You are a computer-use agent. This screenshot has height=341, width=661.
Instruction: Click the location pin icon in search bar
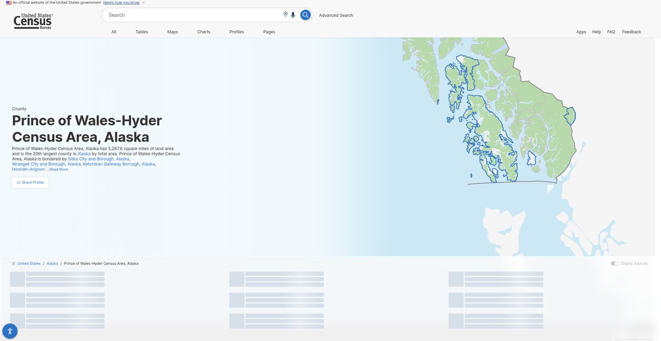coord(285,15)
